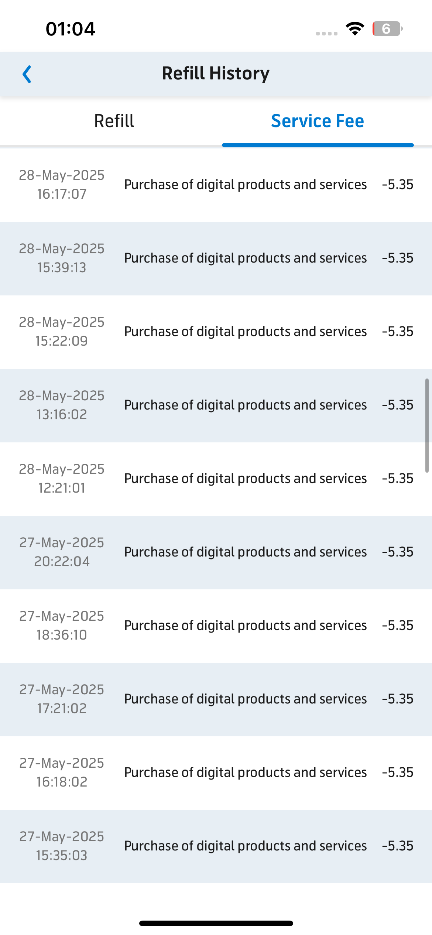Image resolution: width=432 pixels, height=935 pixels.
Task: Tap the Wi-Fi status icon
Action: pyautogui.click(x=355, y=29)
